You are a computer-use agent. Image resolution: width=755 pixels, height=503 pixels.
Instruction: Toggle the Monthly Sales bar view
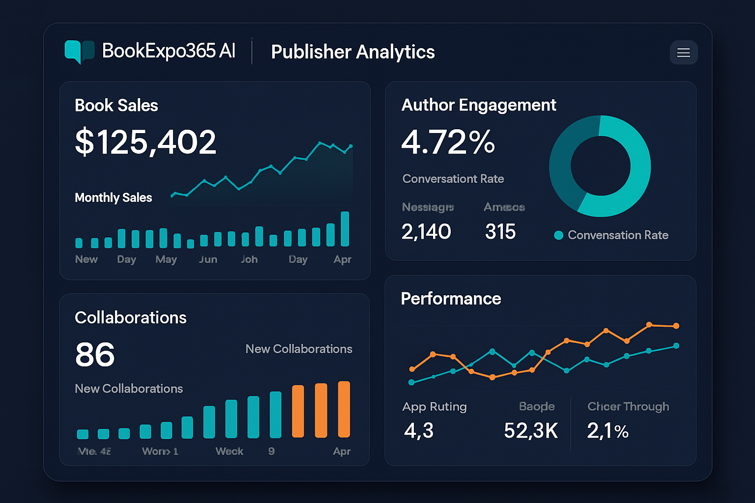tap(113, 197)
